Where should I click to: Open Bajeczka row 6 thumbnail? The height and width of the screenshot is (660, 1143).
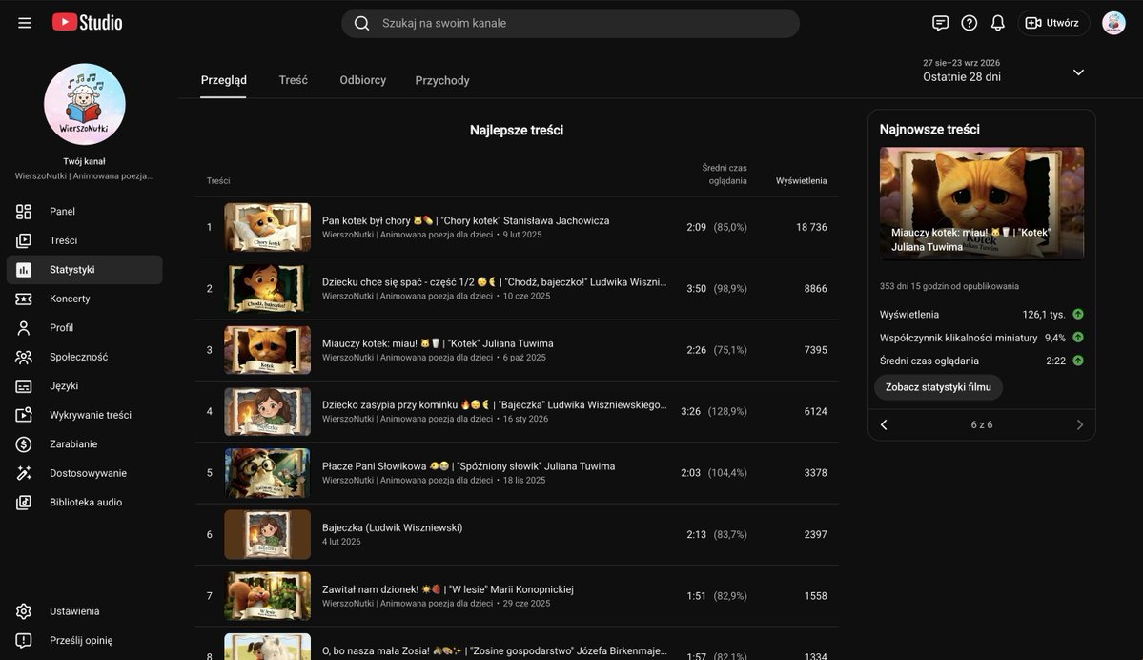click(x=268, y=534)
